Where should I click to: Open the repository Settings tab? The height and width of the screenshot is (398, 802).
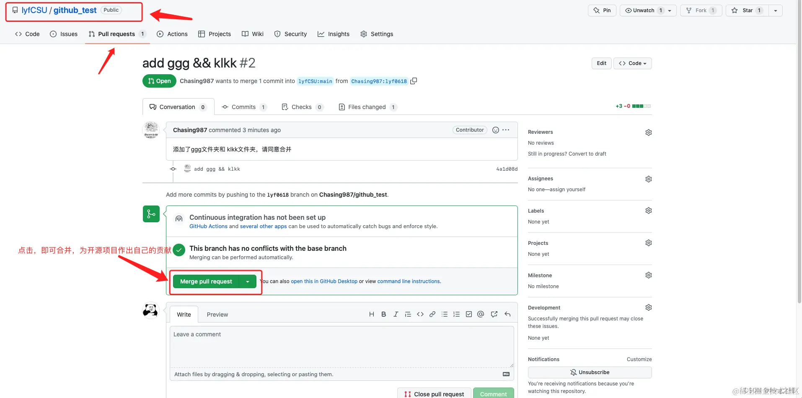coord(377,34)
